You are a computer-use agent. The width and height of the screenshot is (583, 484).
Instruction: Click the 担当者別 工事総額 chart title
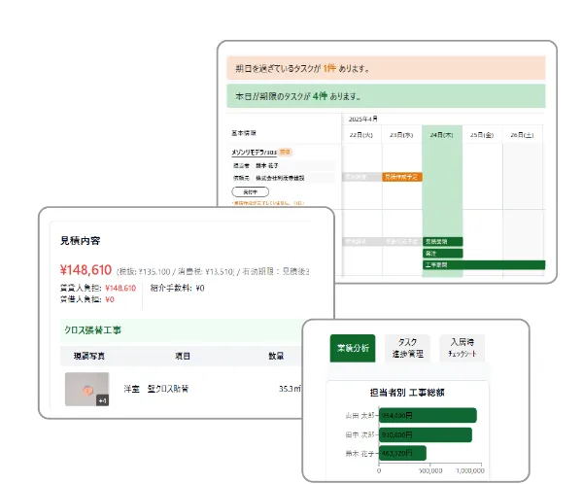coord(407,393)
